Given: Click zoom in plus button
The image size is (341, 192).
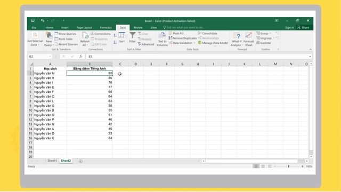Looking at the screenshot, I should pyautogui.click(x=302, y=166).
